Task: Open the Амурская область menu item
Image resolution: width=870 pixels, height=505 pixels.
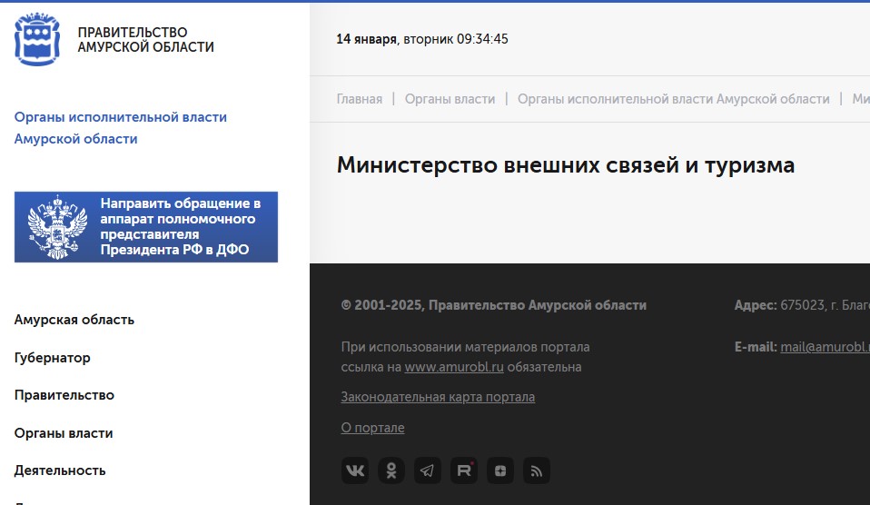Action: pos(74,320)
